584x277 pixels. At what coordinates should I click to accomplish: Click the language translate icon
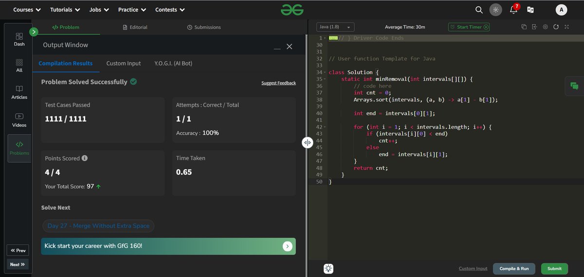pos(530,10)
